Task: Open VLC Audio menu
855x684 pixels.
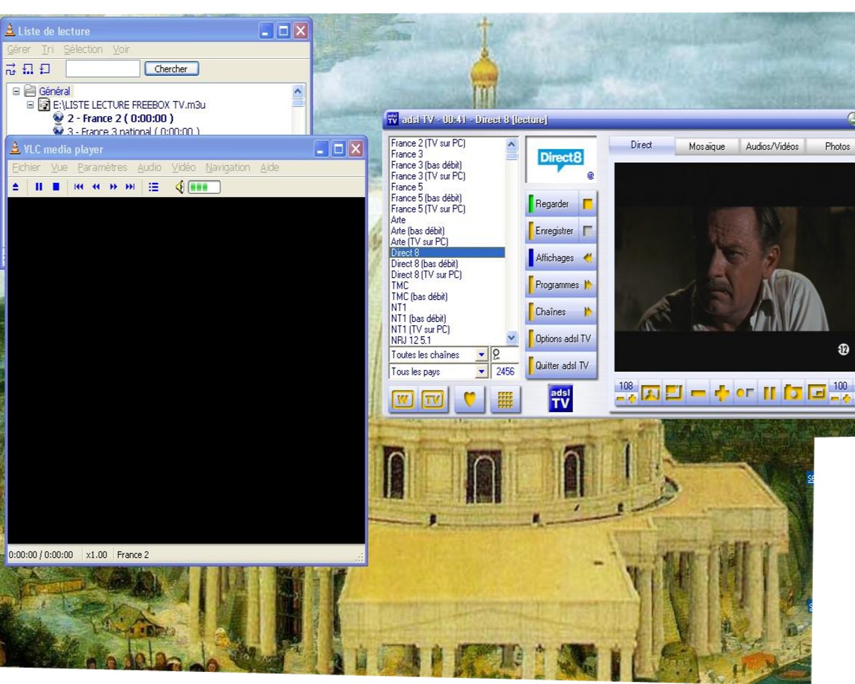Action: click(x=149, y=168)
